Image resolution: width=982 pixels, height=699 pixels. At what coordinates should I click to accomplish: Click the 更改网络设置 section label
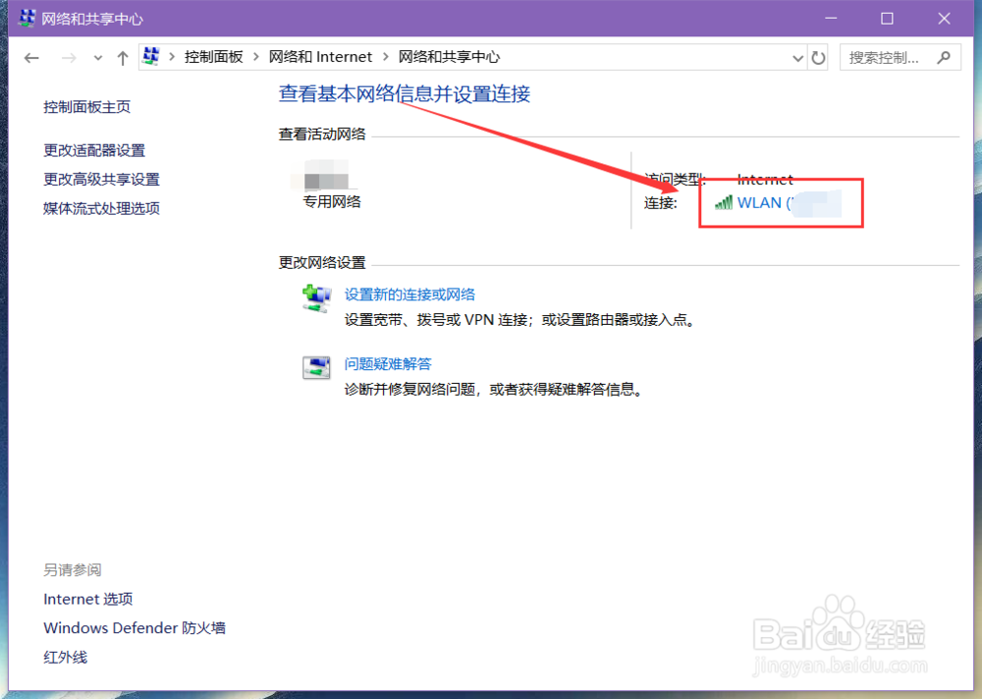[x=322, y=262]
